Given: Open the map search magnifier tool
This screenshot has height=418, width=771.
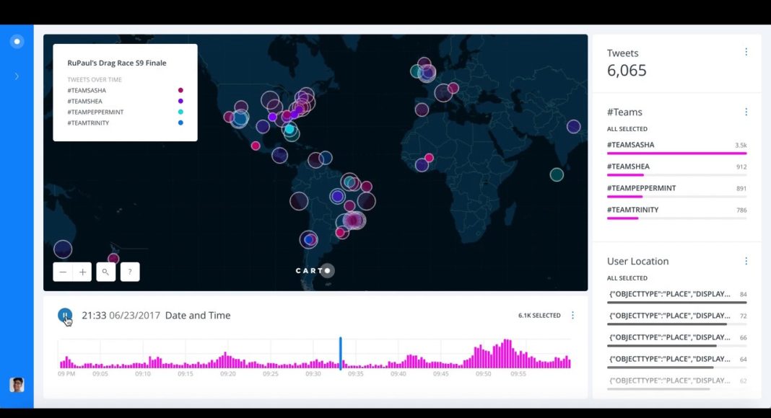Looking at the screenshot, I should point(105,272).
